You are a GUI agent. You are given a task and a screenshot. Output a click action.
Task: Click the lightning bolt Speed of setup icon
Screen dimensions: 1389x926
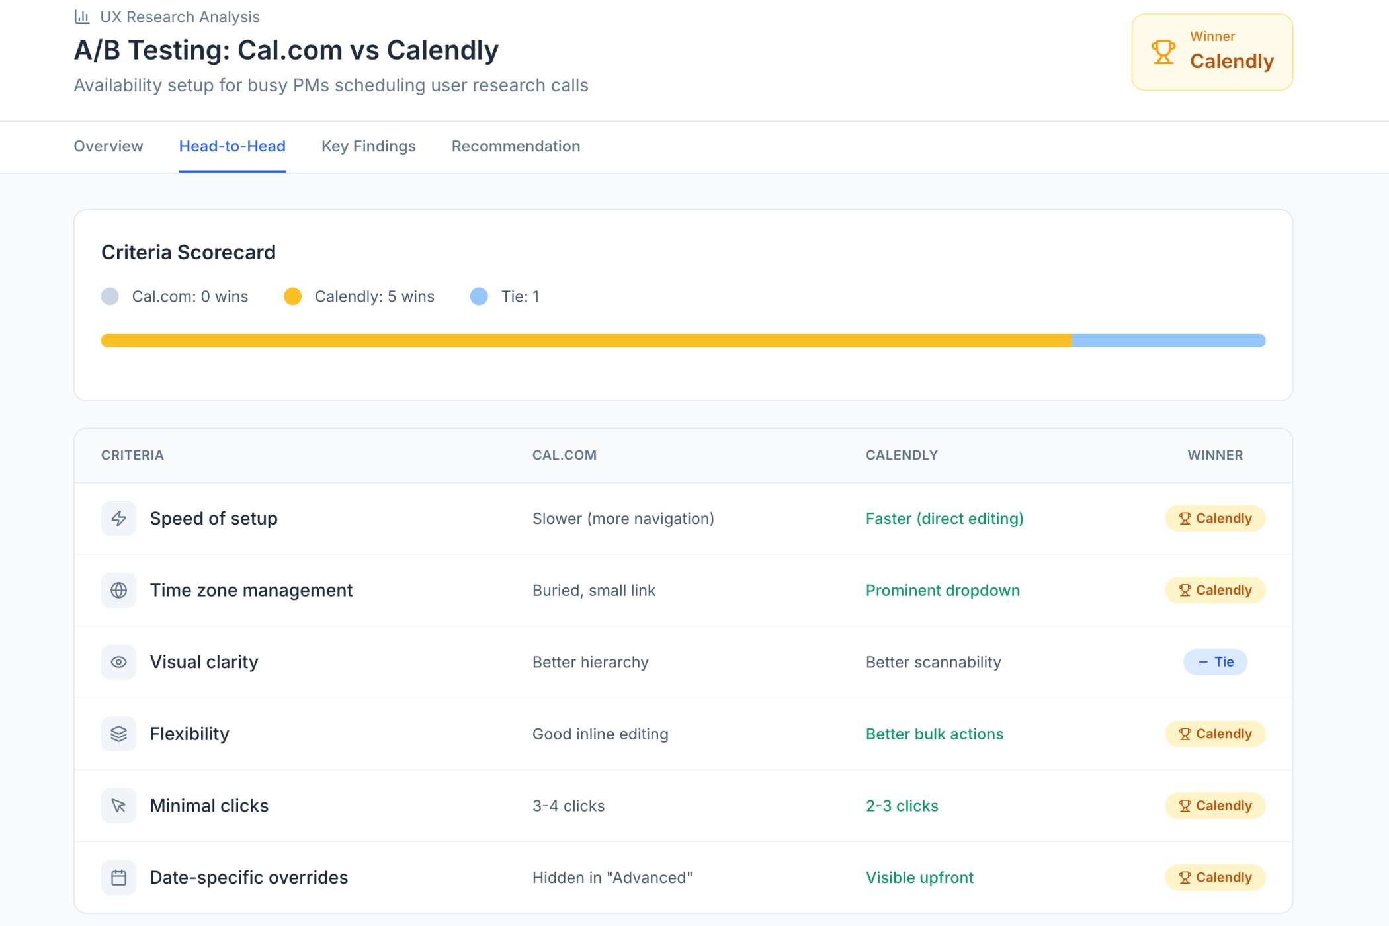pyautogui.click(x=118, y=519)
